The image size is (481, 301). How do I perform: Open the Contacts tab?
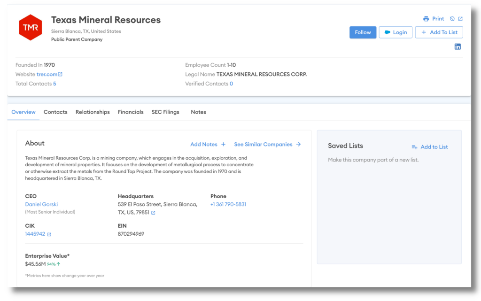(55, 112)
